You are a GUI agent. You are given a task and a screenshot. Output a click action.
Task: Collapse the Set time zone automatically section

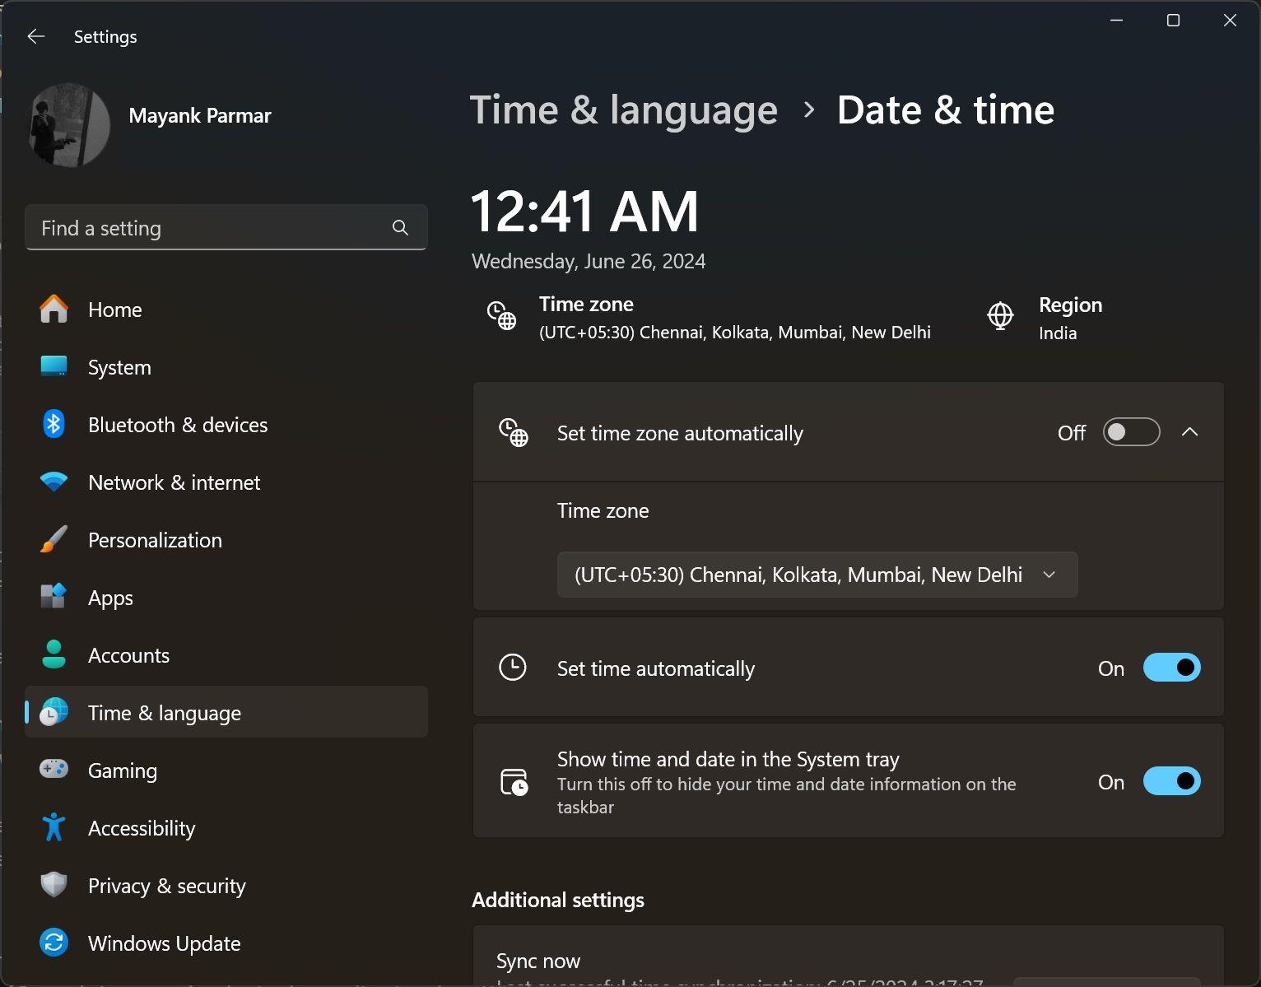point(1191,431)
